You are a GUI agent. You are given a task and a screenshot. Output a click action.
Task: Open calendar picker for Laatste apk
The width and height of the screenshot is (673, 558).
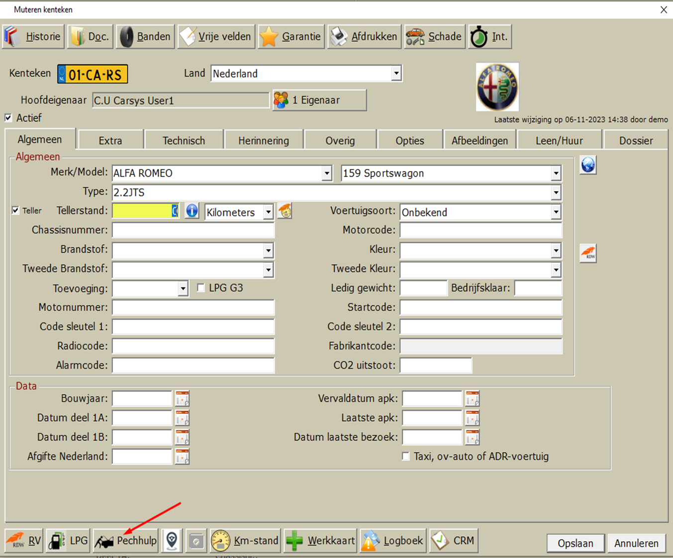pos(472,418)
